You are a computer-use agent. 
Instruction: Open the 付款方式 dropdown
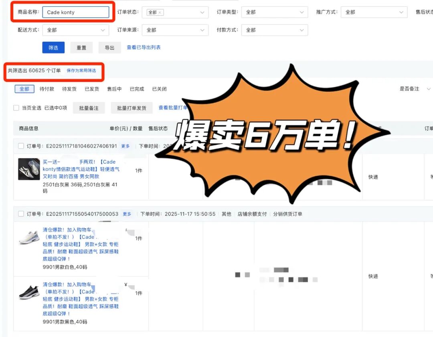coord(275,30)
